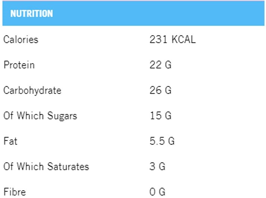This screenshot has width=266, height=198.
Task: Select the Protein label
Action: (x=19, y=65)
